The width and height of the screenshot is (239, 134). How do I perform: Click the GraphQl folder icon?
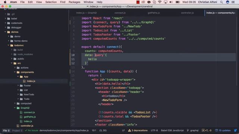click(18, 108)
